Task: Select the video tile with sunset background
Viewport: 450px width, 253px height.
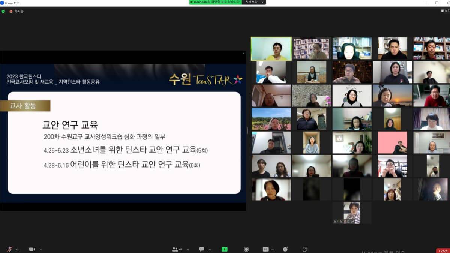Action: (392, 96)
